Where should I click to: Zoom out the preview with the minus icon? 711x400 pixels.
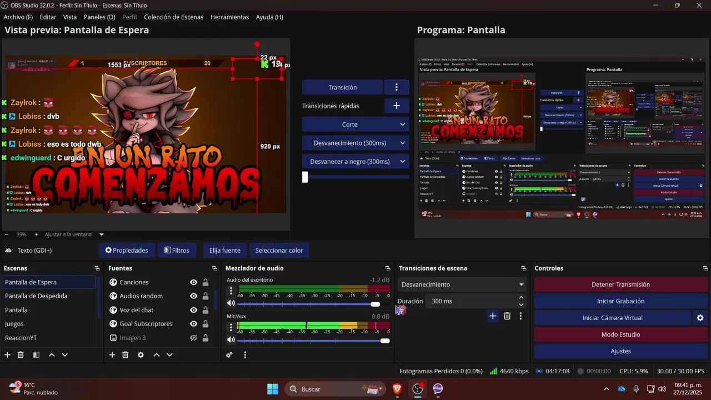tap(6, 234)
